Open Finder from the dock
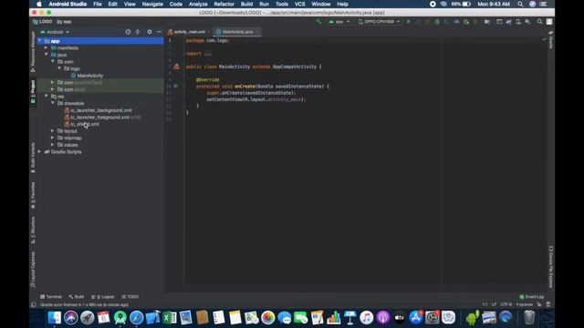The image size is (584, 328). point(55,318)
